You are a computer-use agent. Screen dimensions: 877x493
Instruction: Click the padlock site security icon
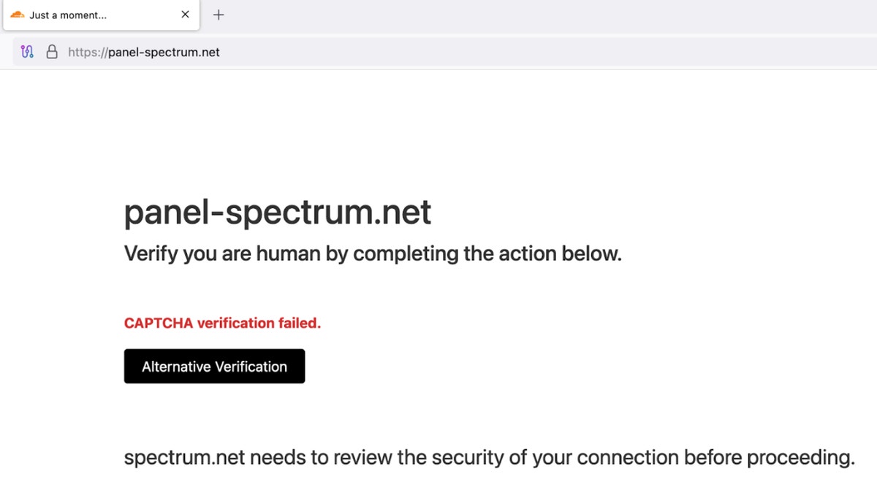(52, 52)
